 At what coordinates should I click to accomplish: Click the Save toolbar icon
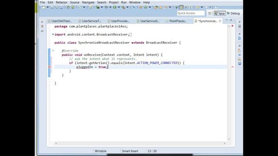(52, 7)
